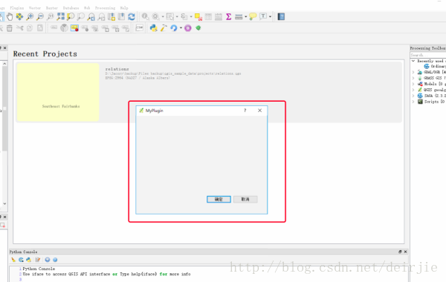Click the Zoom Out magnifier icon

click(40, 17)
